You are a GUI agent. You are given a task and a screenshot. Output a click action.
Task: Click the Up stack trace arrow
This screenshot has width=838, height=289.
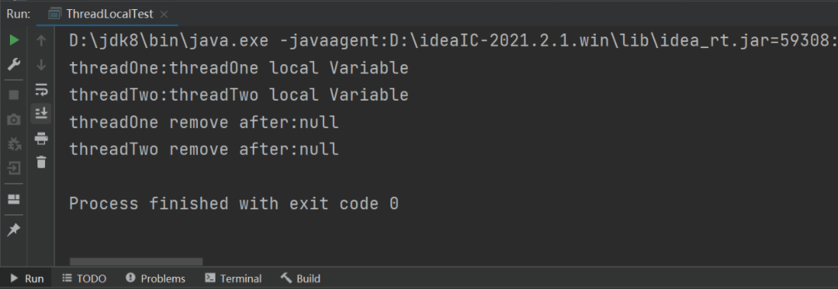[41, 40]
